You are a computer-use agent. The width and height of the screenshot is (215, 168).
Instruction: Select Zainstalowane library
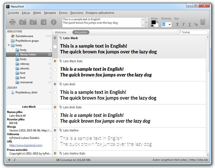click(x=29, y=36)
